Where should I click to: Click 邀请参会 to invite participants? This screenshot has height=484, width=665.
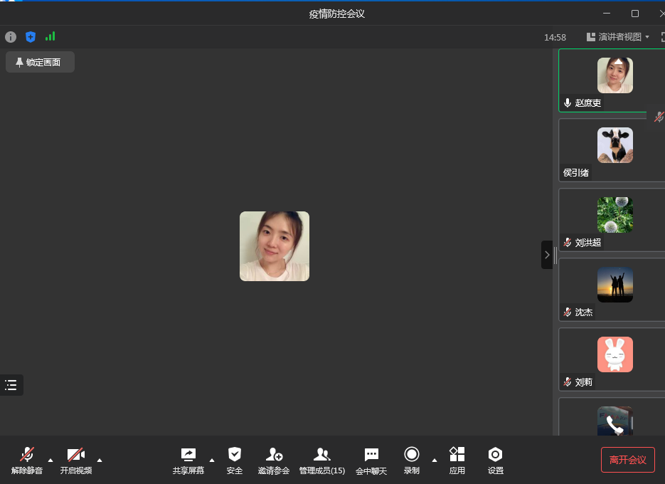[x=274, y=461]
